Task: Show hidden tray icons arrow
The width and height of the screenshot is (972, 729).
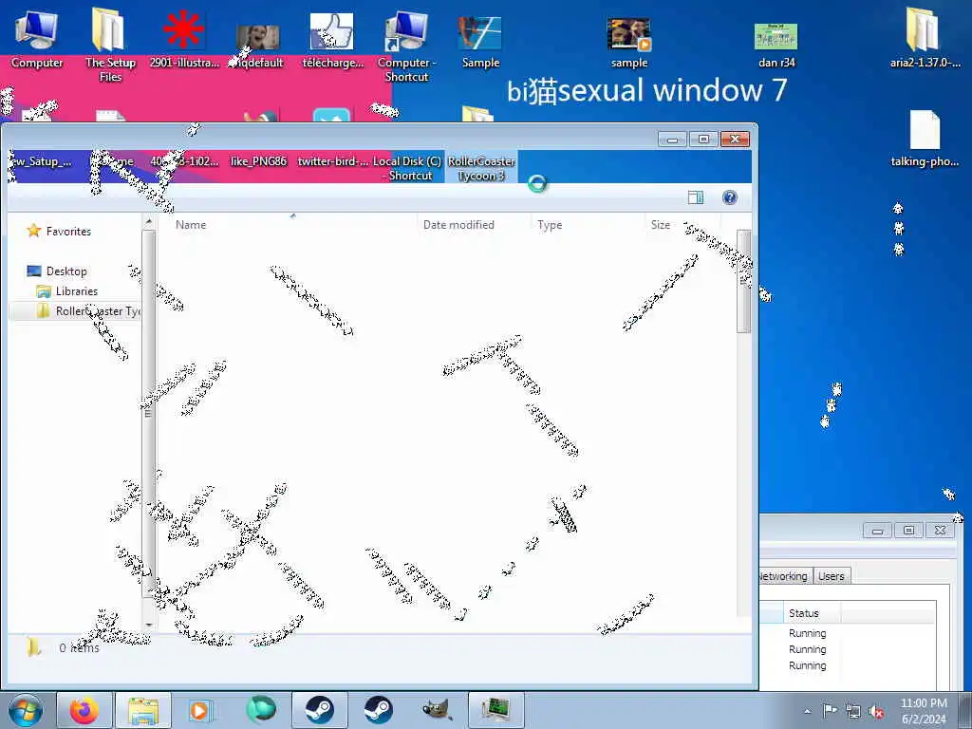Action: point(807,711)
